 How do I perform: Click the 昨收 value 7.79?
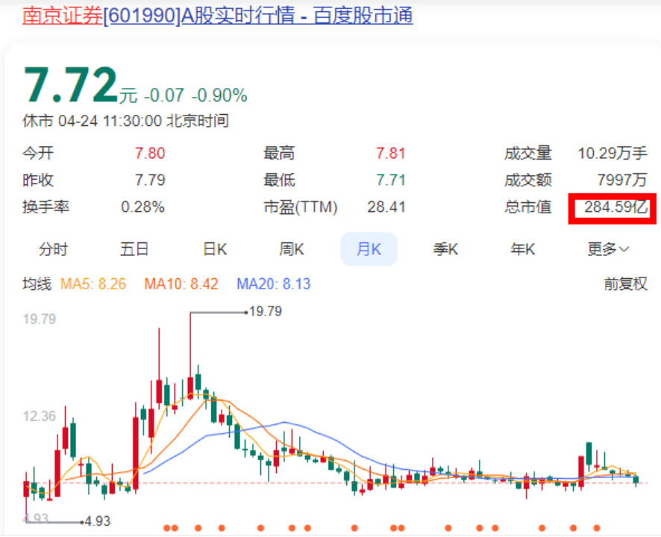point(150,180)
